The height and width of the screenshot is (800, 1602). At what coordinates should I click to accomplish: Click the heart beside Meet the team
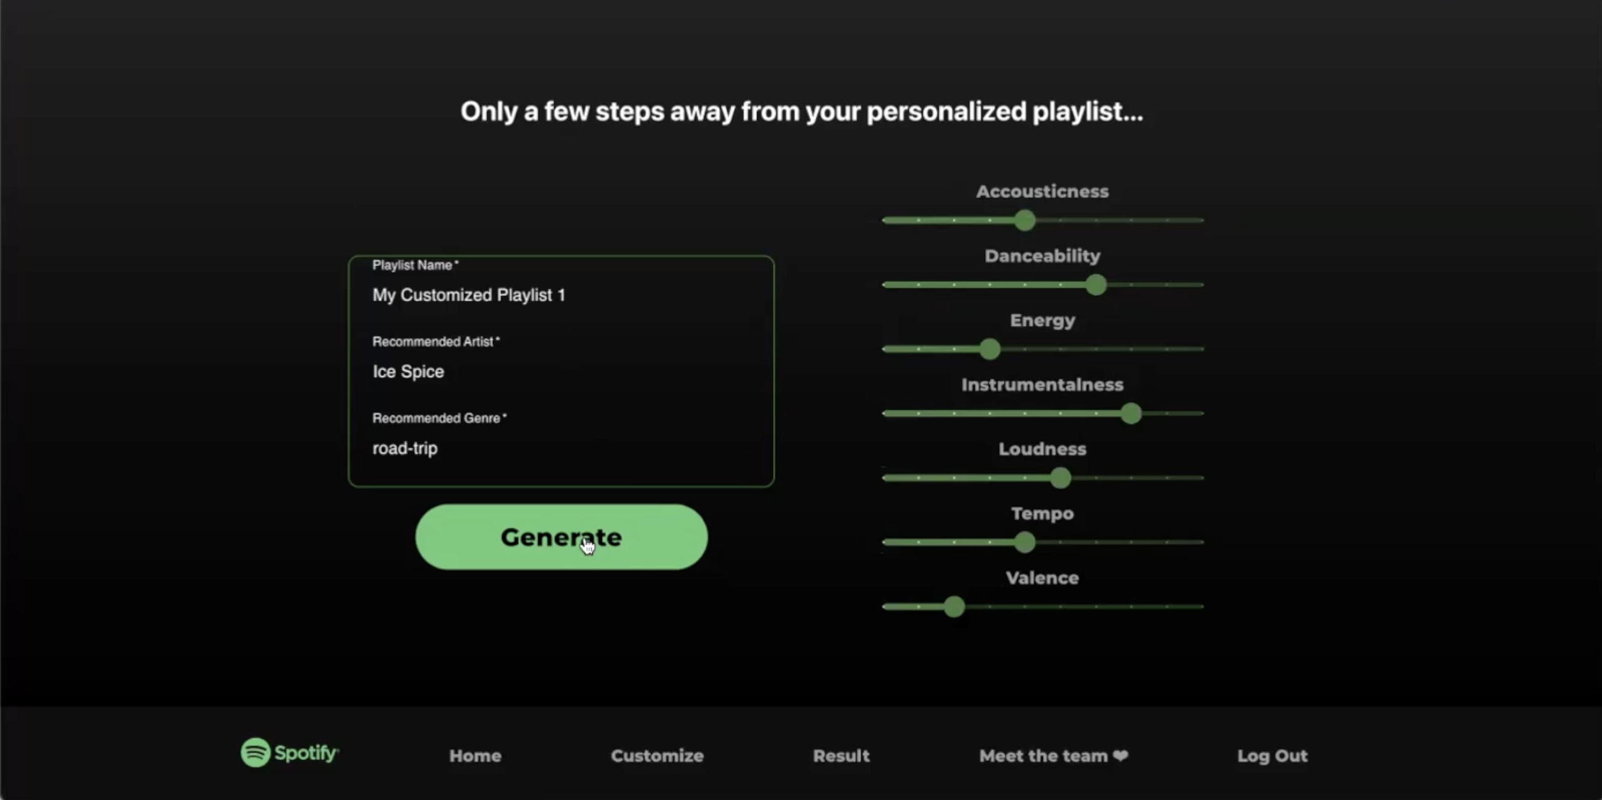coord(1121,755)
